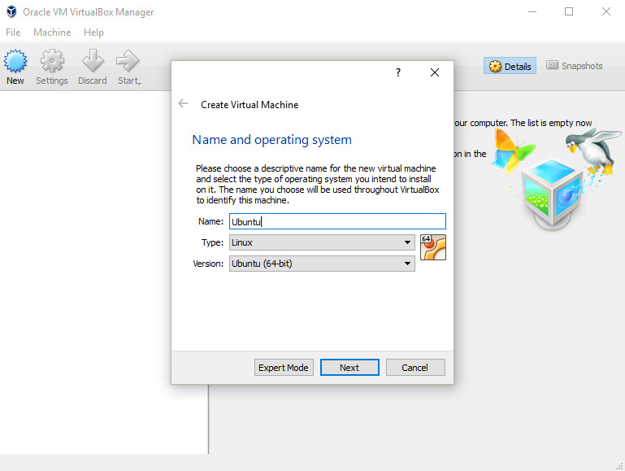Screen dimensions: 625x471
Task: Expand the Version dropdown showing Ubuntu (64-bit)
Action: 322,264
